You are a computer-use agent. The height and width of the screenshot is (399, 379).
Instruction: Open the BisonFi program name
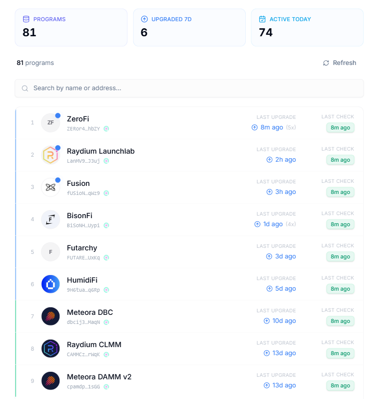(x=80, y=216)
